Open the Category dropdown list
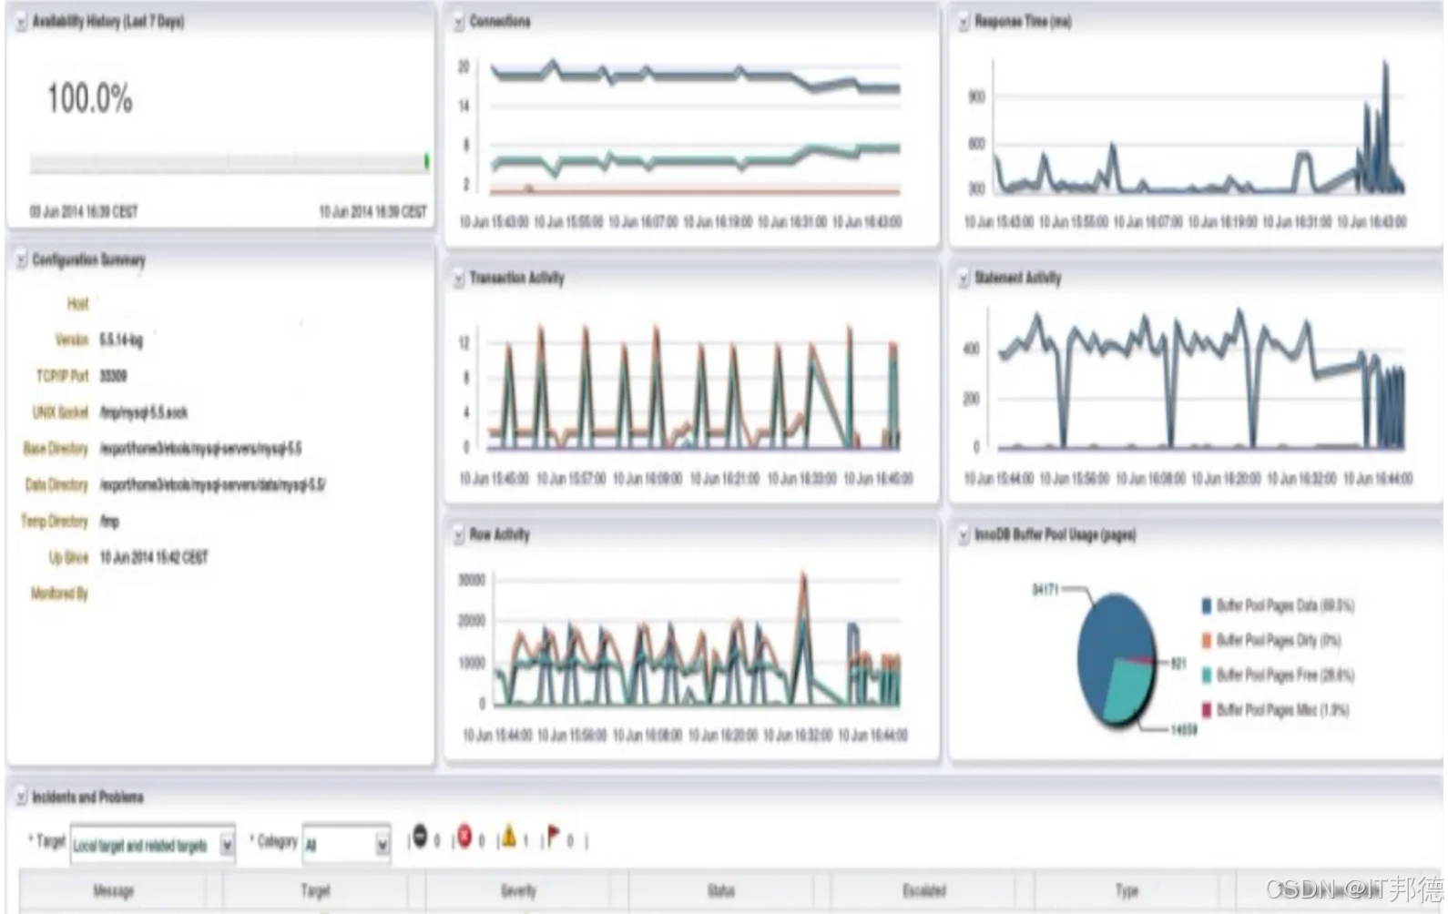Screen dimensions: 1448x914 (382, 846)
